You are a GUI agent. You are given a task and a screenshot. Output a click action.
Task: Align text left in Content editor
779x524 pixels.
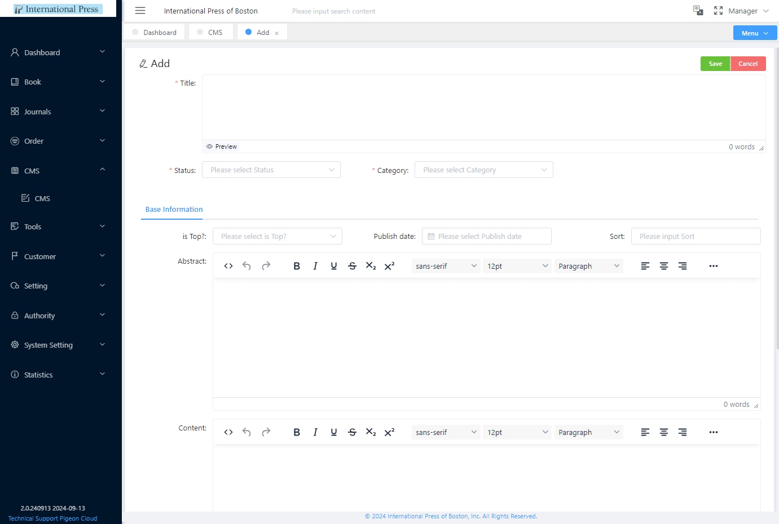click(645, 432)
